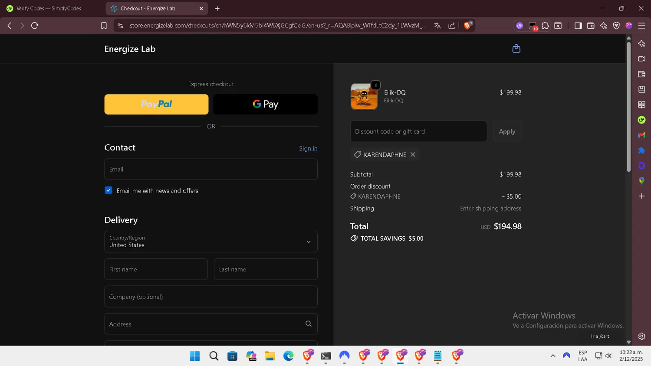
Task: Reload the checkout page
Action: point(35,26)
